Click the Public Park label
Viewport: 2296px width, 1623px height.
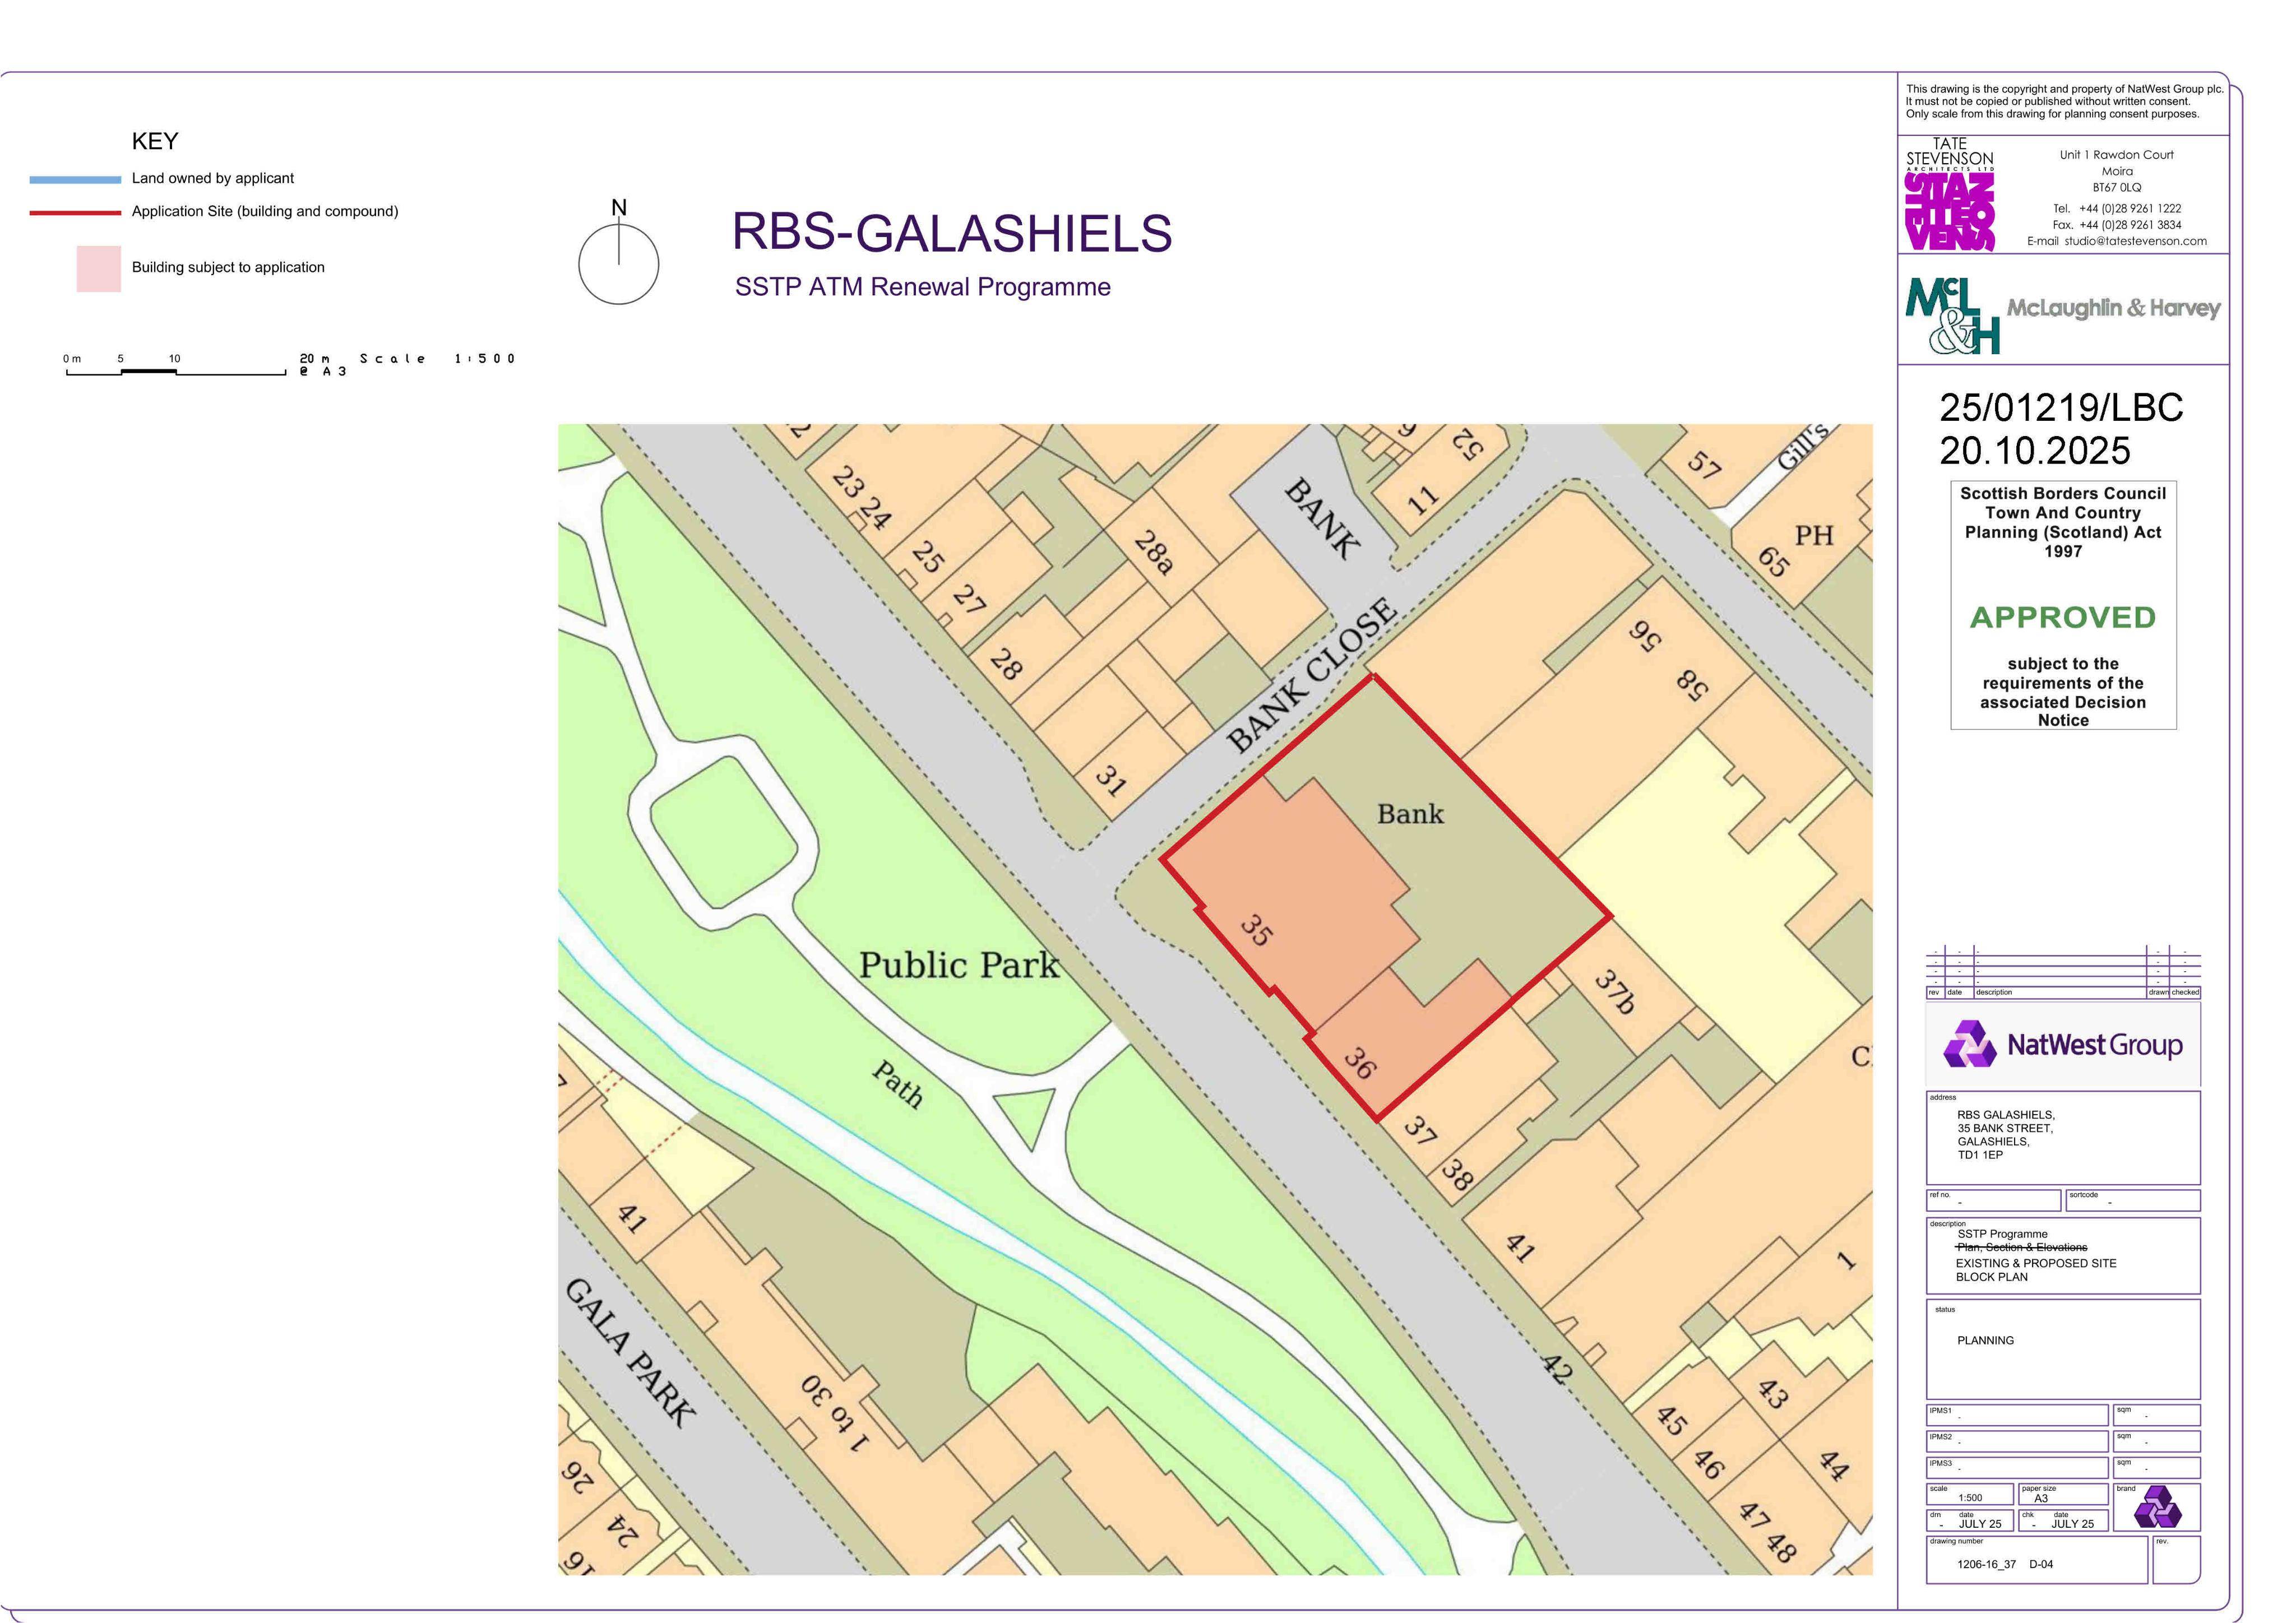click(x=959, y=965)
